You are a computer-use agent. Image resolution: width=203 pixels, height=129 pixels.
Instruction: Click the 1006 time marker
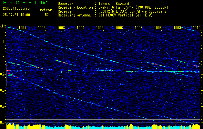point(119,27)
